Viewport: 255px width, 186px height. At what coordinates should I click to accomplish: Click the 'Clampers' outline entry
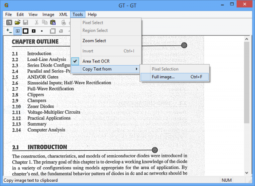point(37,100)
